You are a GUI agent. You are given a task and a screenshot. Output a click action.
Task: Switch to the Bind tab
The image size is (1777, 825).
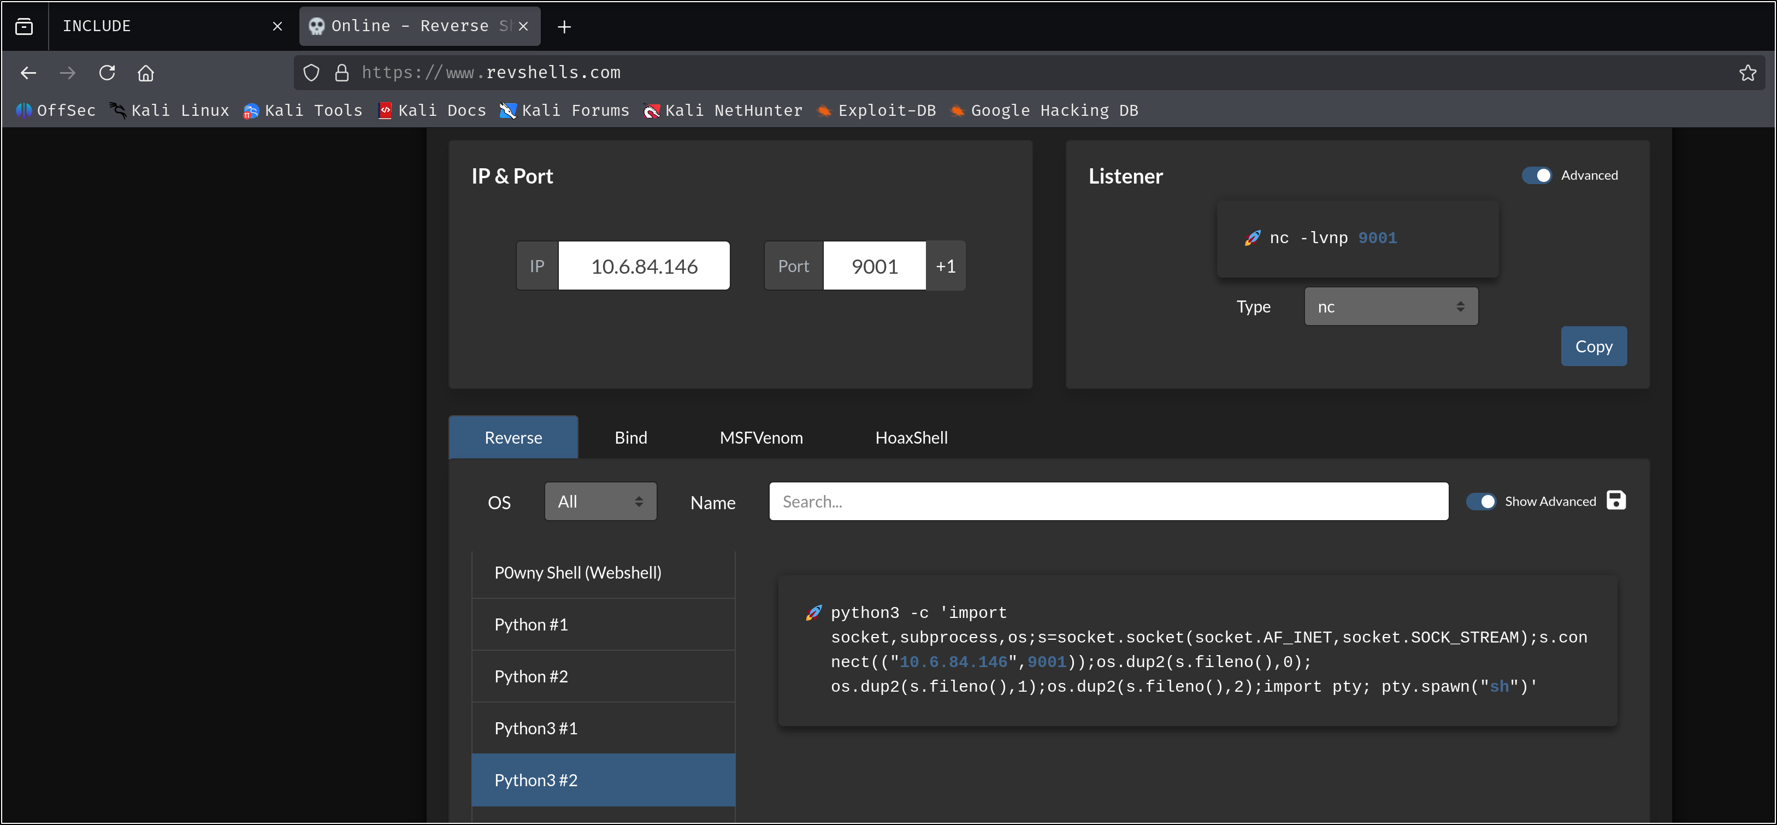click(630, 437)
